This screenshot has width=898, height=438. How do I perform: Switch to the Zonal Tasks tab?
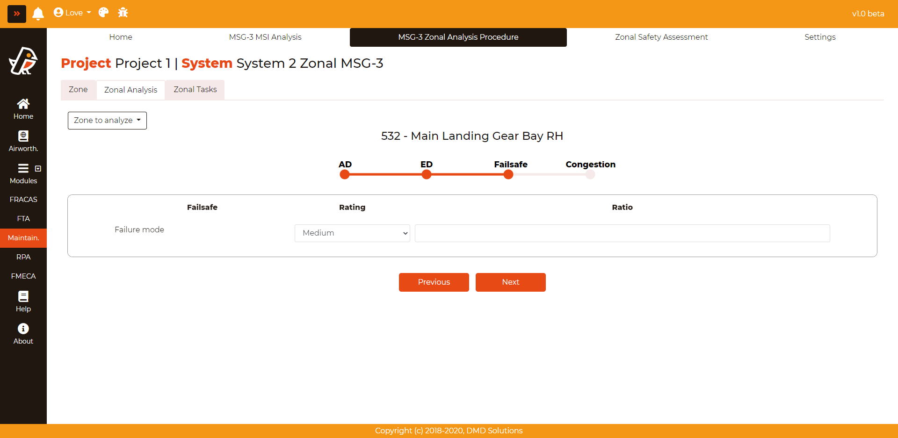coord(195,90)
